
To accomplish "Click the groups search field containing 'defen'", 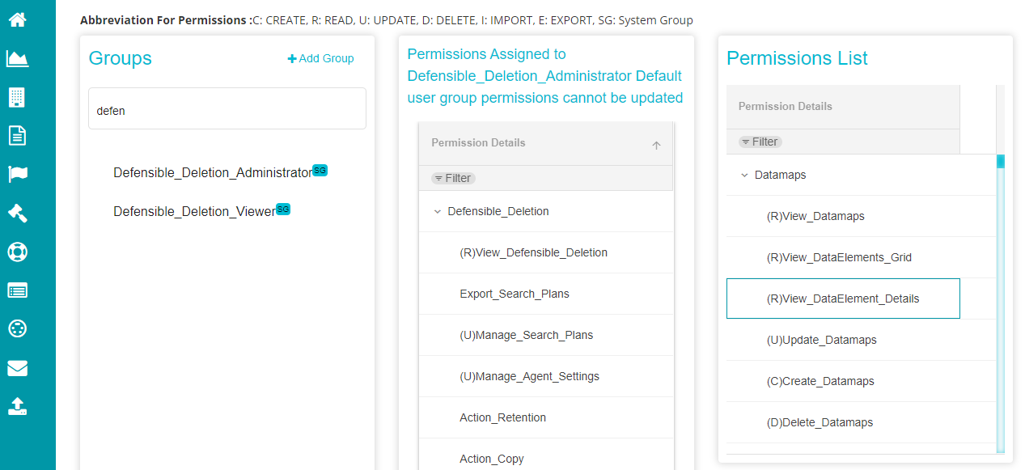I will pyautogui.click(x=227, y=108).
